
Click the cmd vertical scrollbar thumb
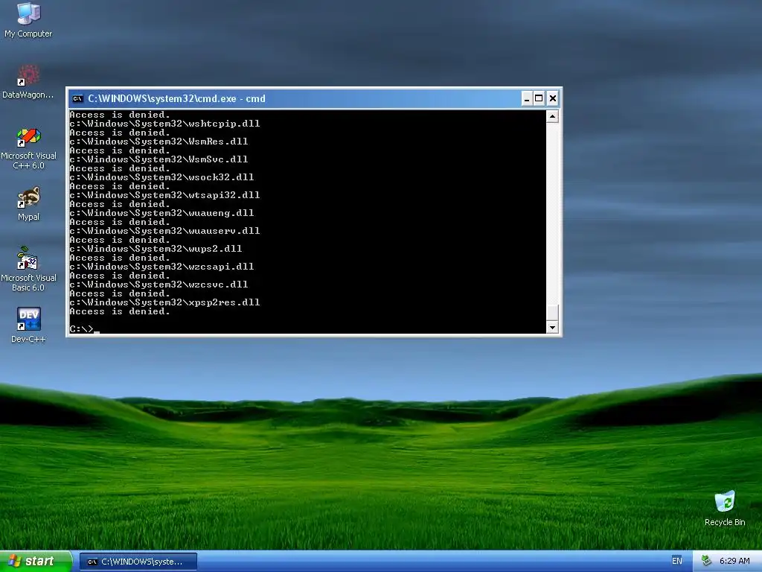[552, 313]
